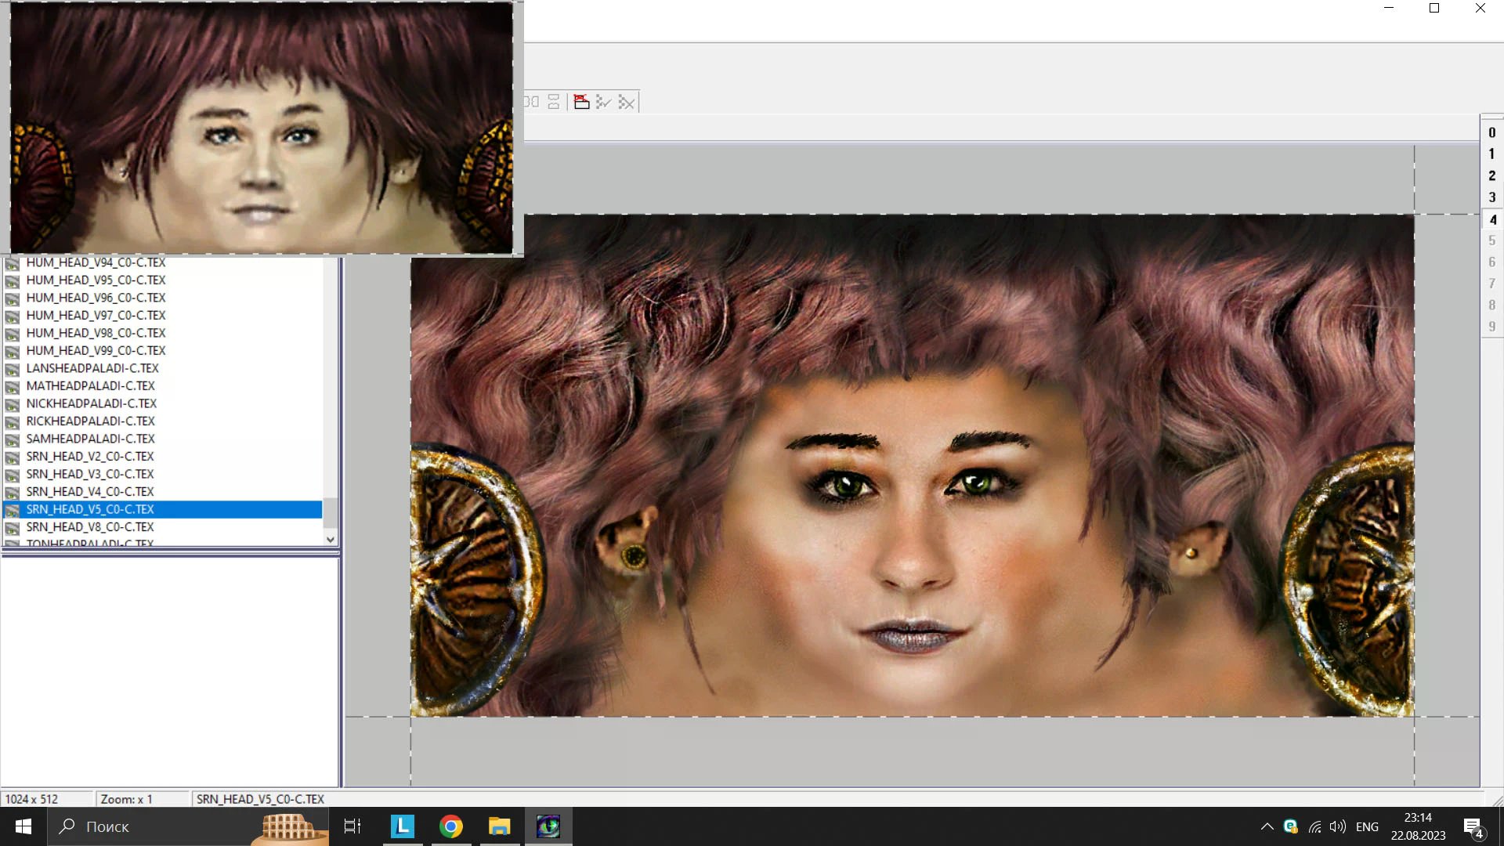Open Chrome from the taskbar
The height and width of the screenshot is (846, 1504).
point(451,826)
